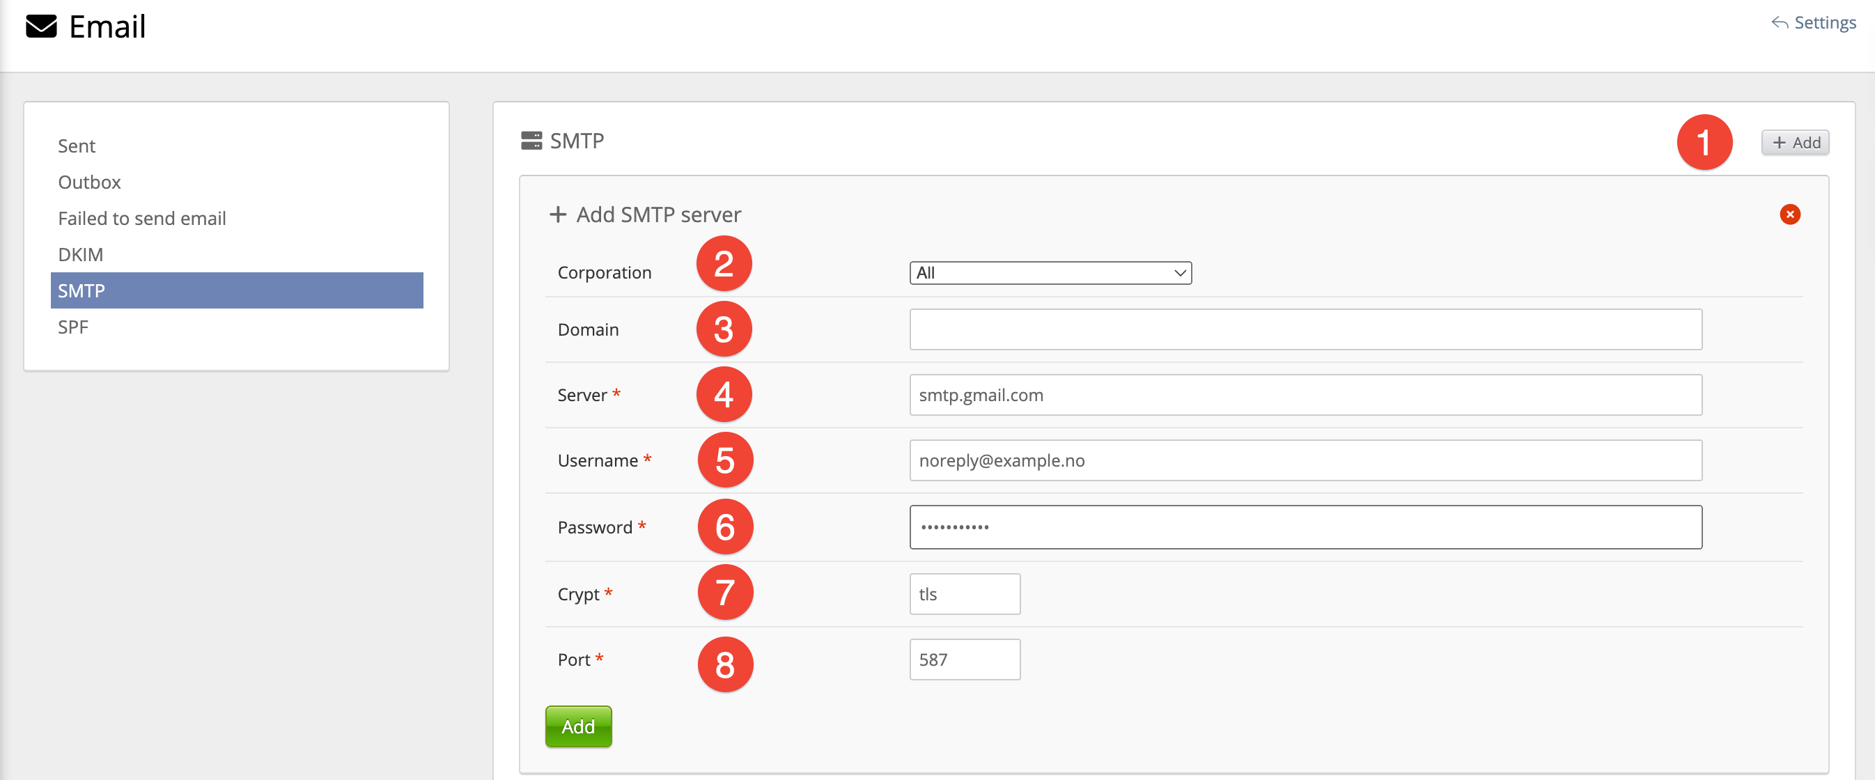Screen dimensions: 1875x780
Task: Click the Domain label
Action: pyautogui.click(x=588, y=329)
